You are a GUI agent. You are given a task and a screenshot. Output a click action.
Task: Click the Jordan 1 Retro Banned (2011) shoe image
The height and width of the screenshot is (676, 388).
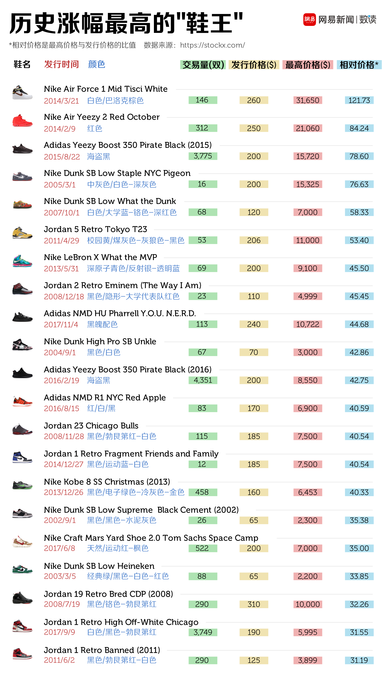[23, 653]
